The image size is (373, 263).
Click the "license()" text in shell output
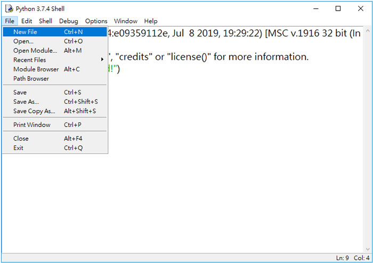pyautogui.click(x=189, y=57)
